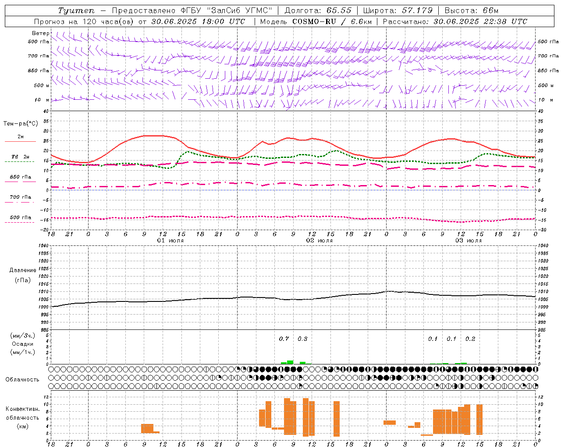Click the Tyumen station name in header
This screenshot has height=448, width=561.
click(73, 10)
